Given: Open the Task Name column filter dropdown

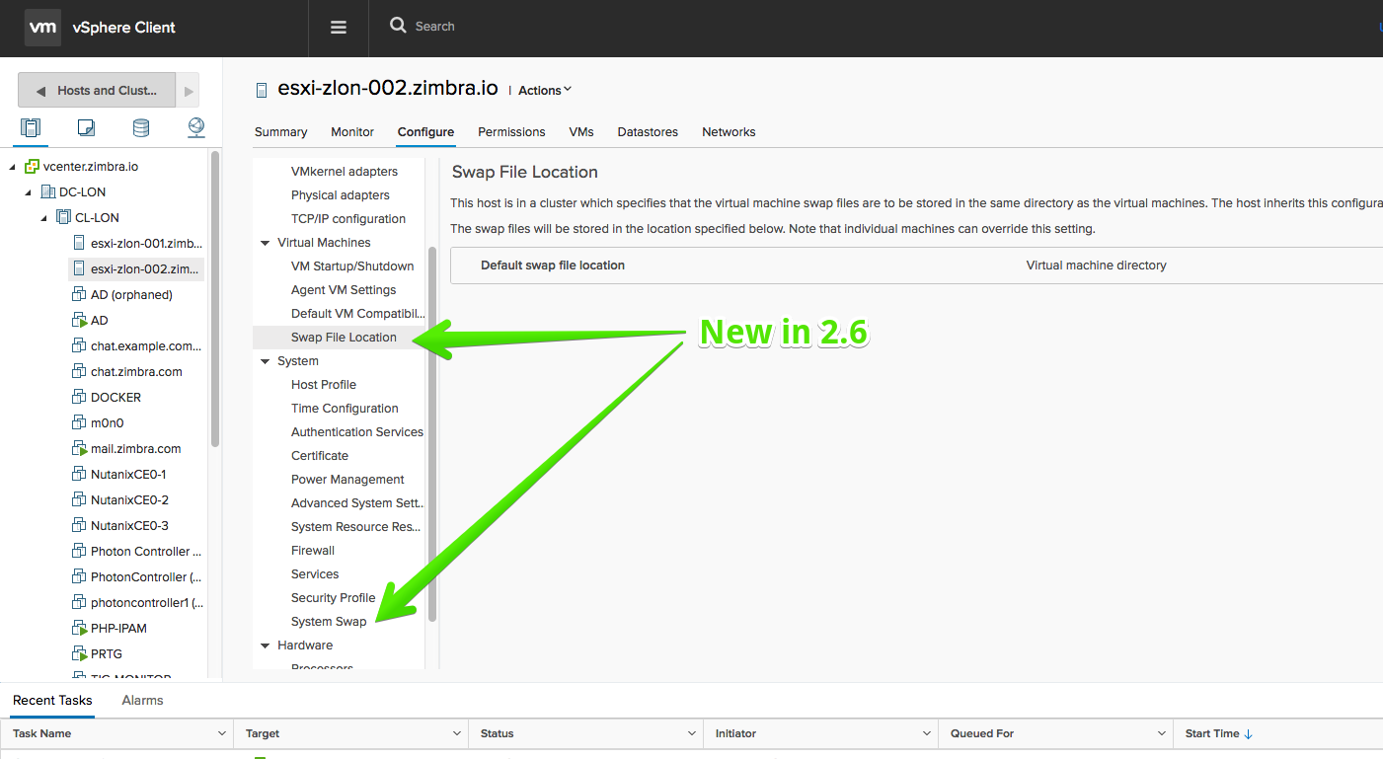Looking at the screenshot, I should tap(222, 733).
